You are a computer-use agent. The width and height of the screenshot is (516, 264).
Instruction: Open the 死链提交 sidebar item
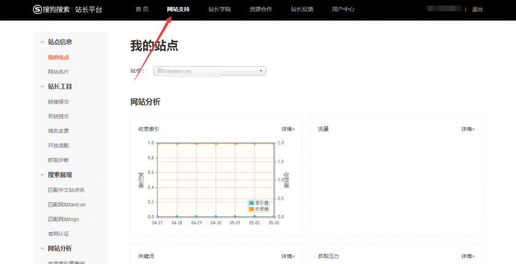pos(58,116)
